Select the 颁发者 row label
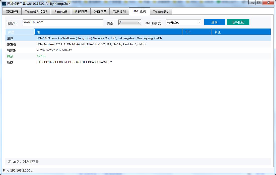 (x=12, y=44)
